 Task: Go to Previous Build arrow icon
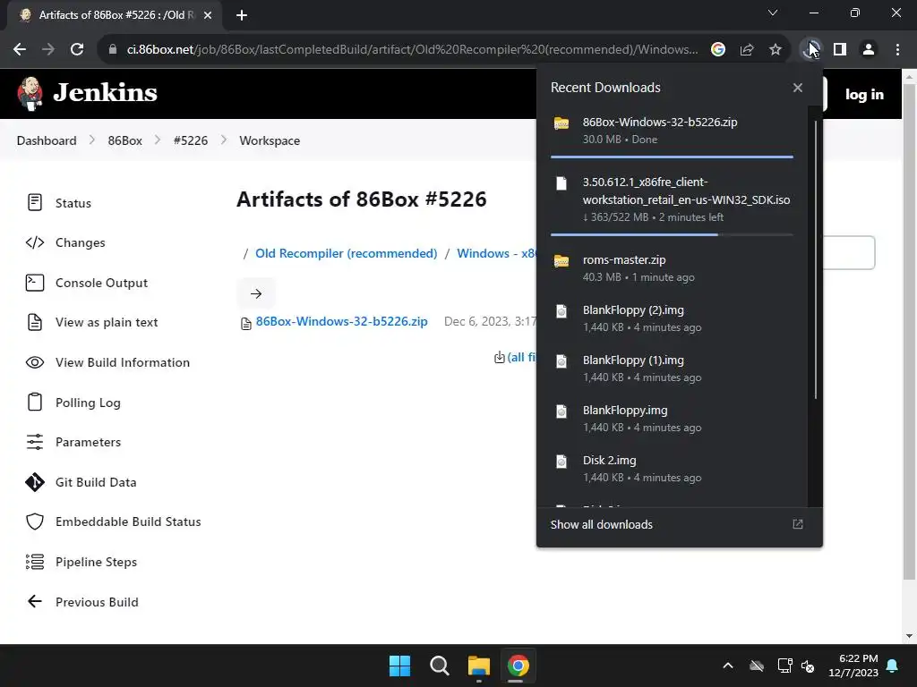click(35, 602)
